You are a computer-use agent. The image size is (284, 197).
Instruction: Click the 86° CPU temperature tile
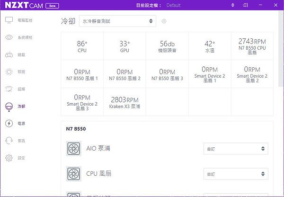click(x=82, y=46)
